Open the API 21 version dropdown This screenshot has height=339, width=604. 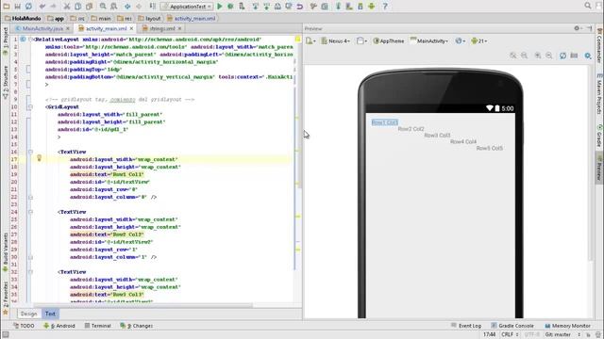478,40
